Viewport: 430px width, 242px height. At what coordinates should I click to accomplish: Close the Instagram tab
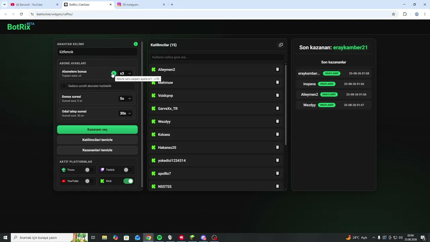pyautogui.click(x=164, y=4)
